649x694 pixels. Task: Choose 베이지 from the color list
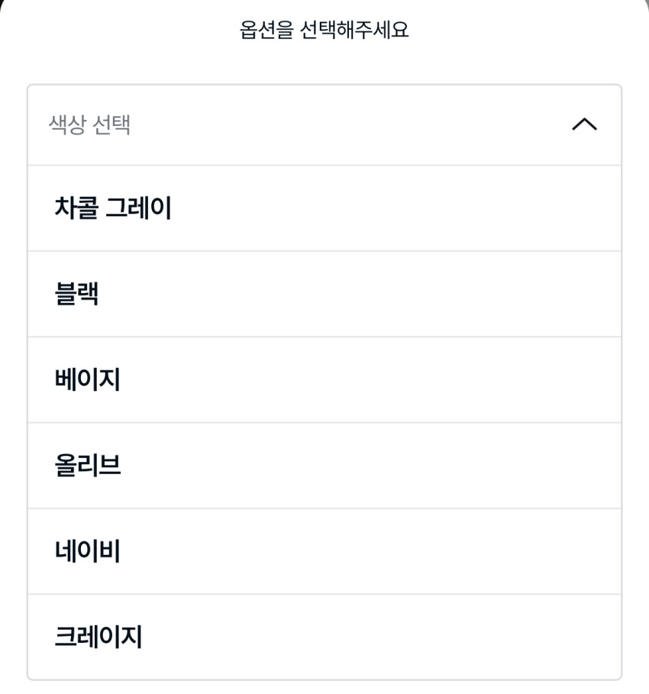(87, 379)
